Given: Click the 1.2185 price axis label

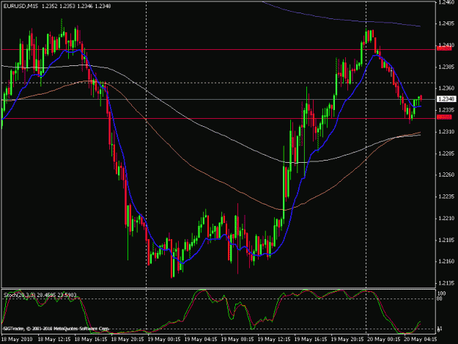Looking at the screenshot, I should click(446, 241).
